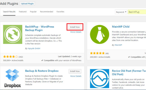Viewport: 146px width, 90px height.
Task: Install Backup & Restore Dropbox plugin
Action: pos(75,71)
